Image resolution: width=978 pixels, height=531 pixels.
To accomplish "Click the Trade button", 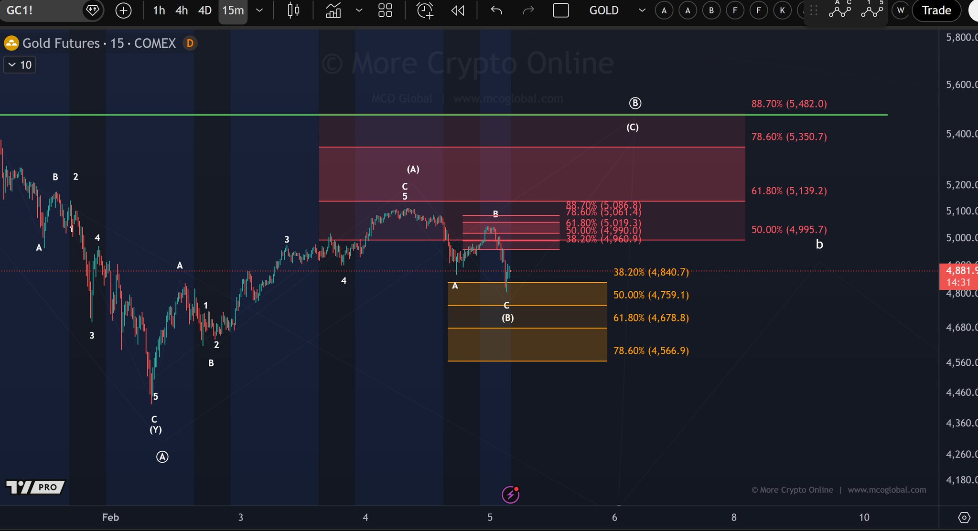I will (x=936, y=11).
